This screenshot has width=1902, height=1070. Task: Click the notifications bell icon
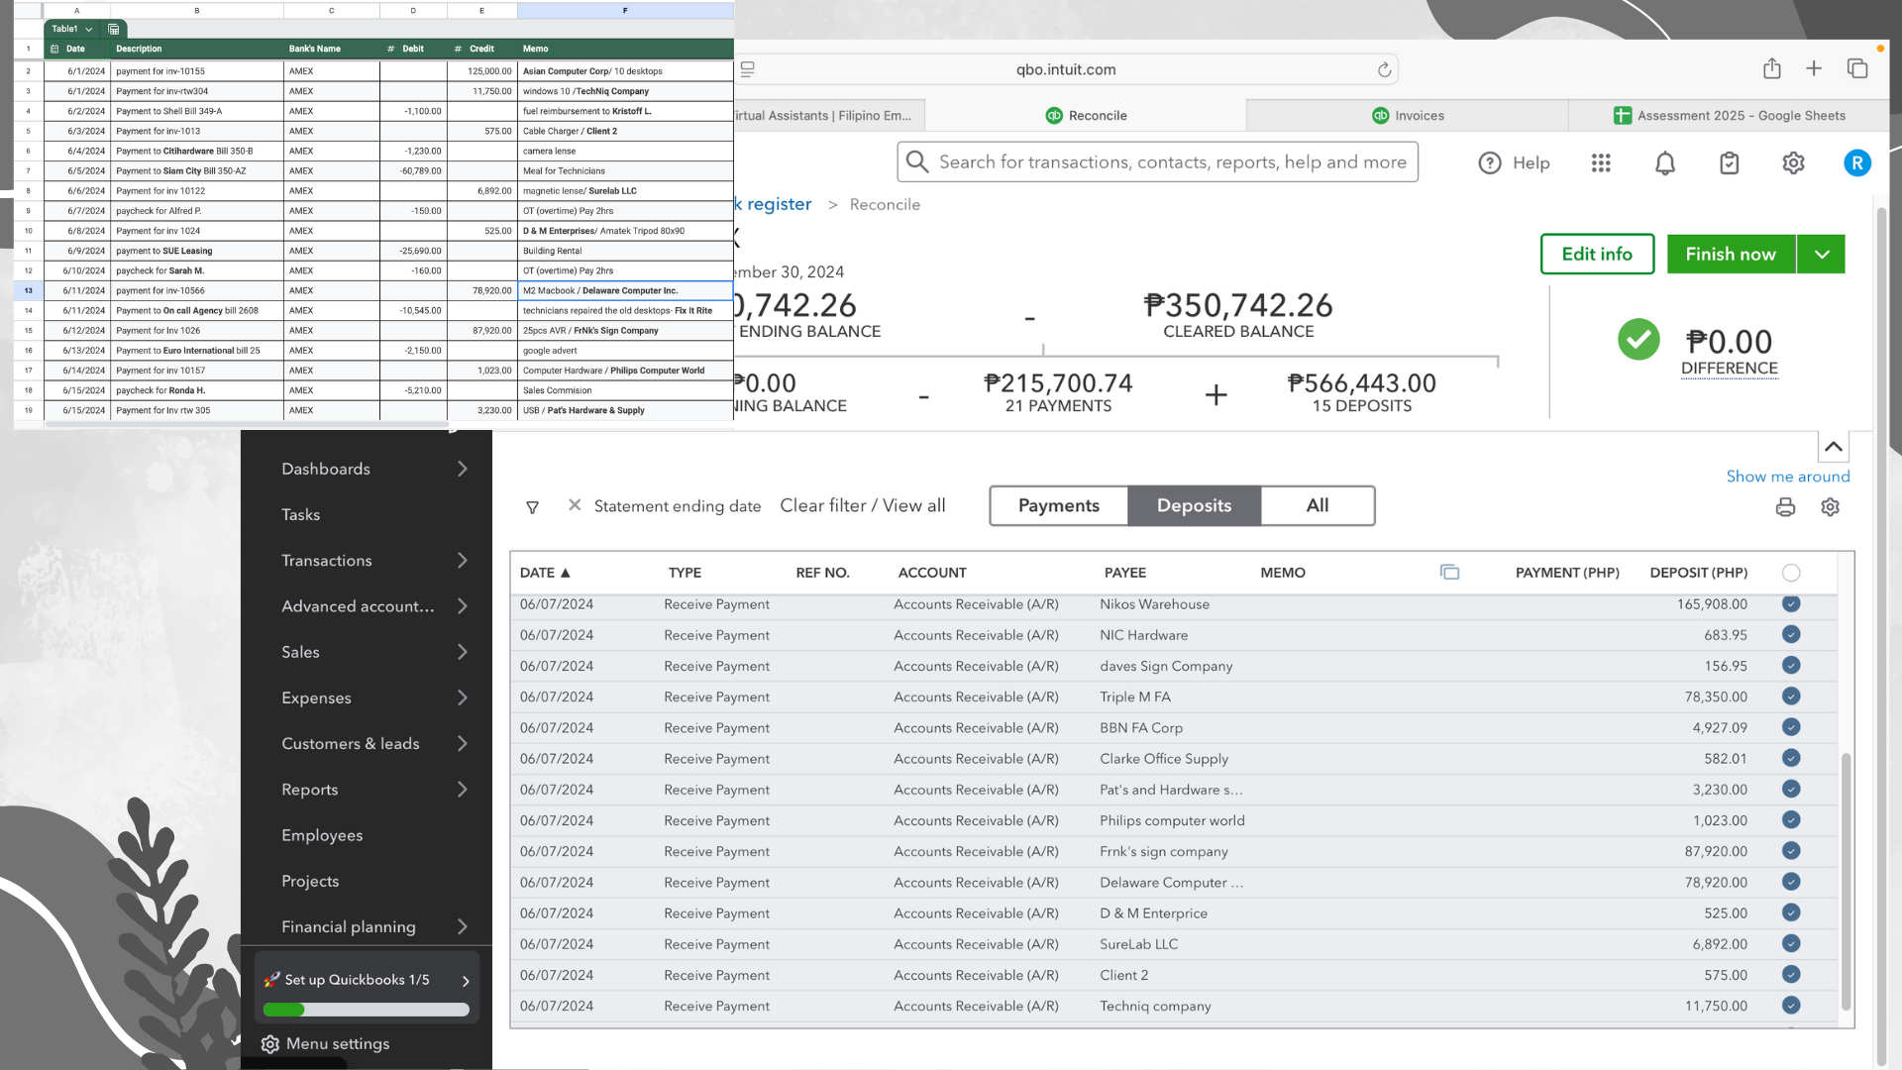click(x=1665, y=163)
